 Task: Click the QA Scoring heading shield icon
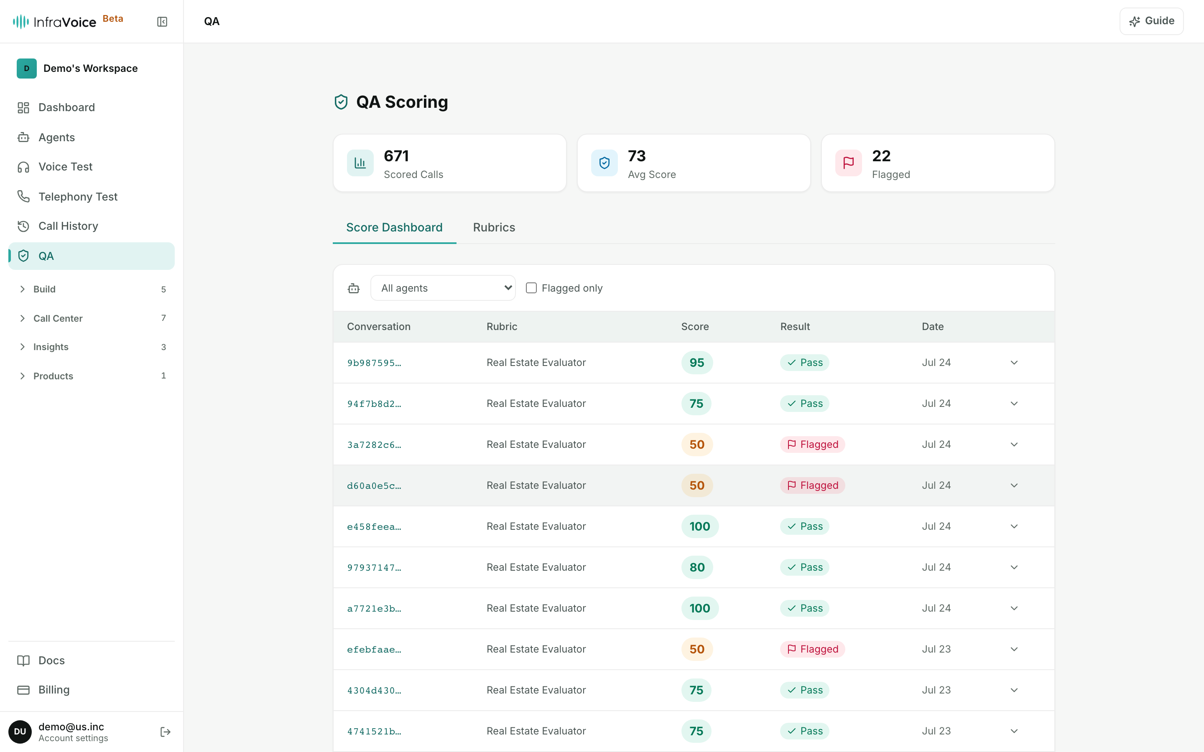click(x=341, y=102)
